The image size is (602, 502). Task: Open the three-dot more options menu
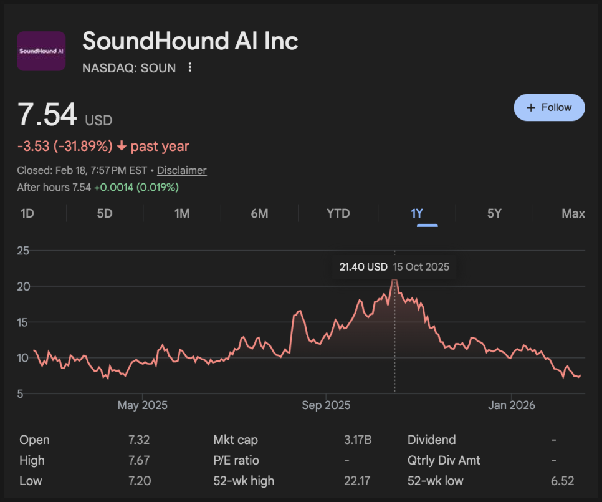pos(190,67)
